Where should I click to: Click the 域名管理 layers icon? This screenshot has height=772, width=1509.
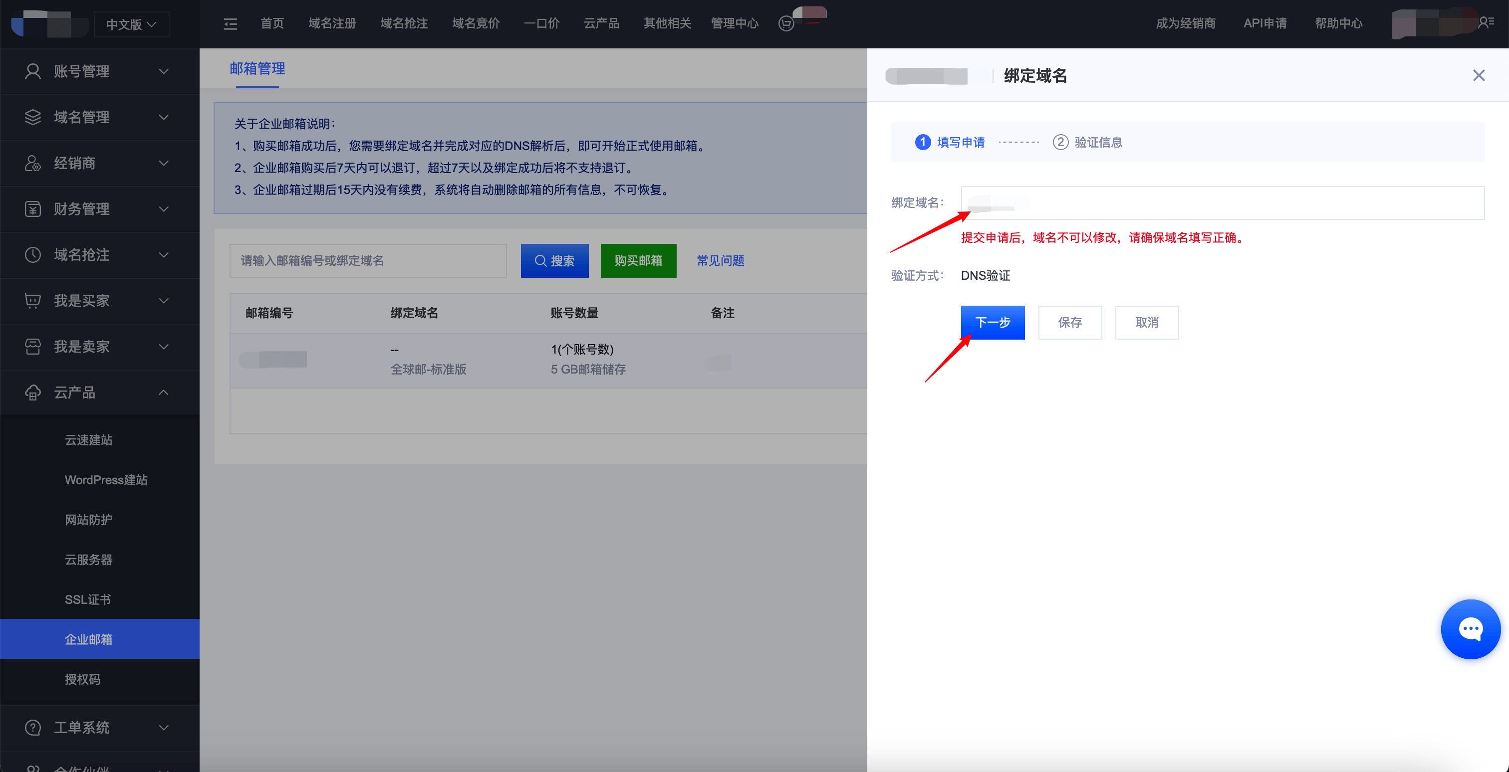[33, 117]
